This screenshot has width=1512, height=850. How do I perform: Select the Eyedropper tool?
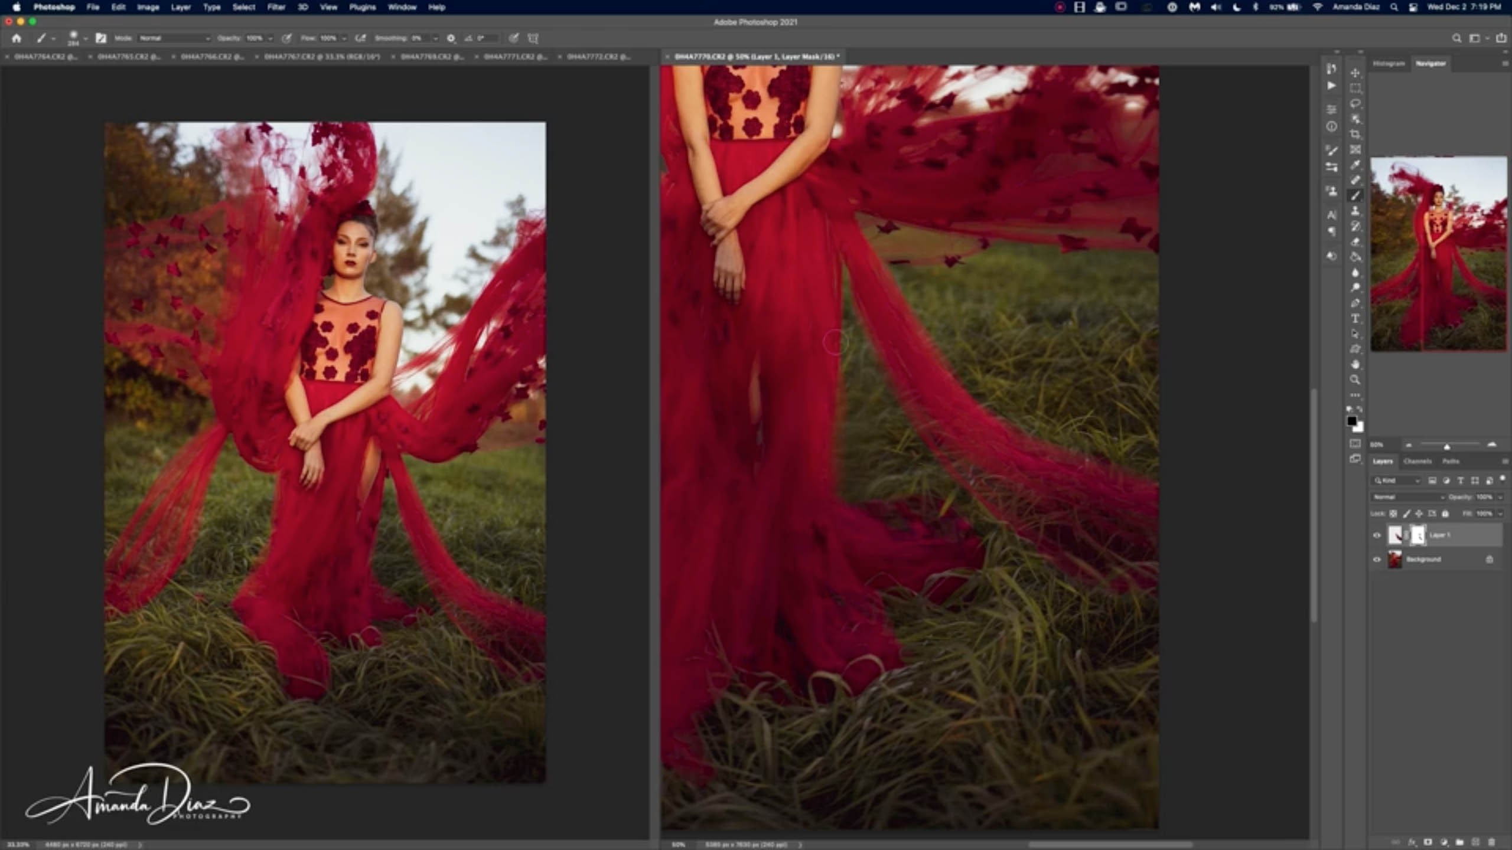[1355, 165]
